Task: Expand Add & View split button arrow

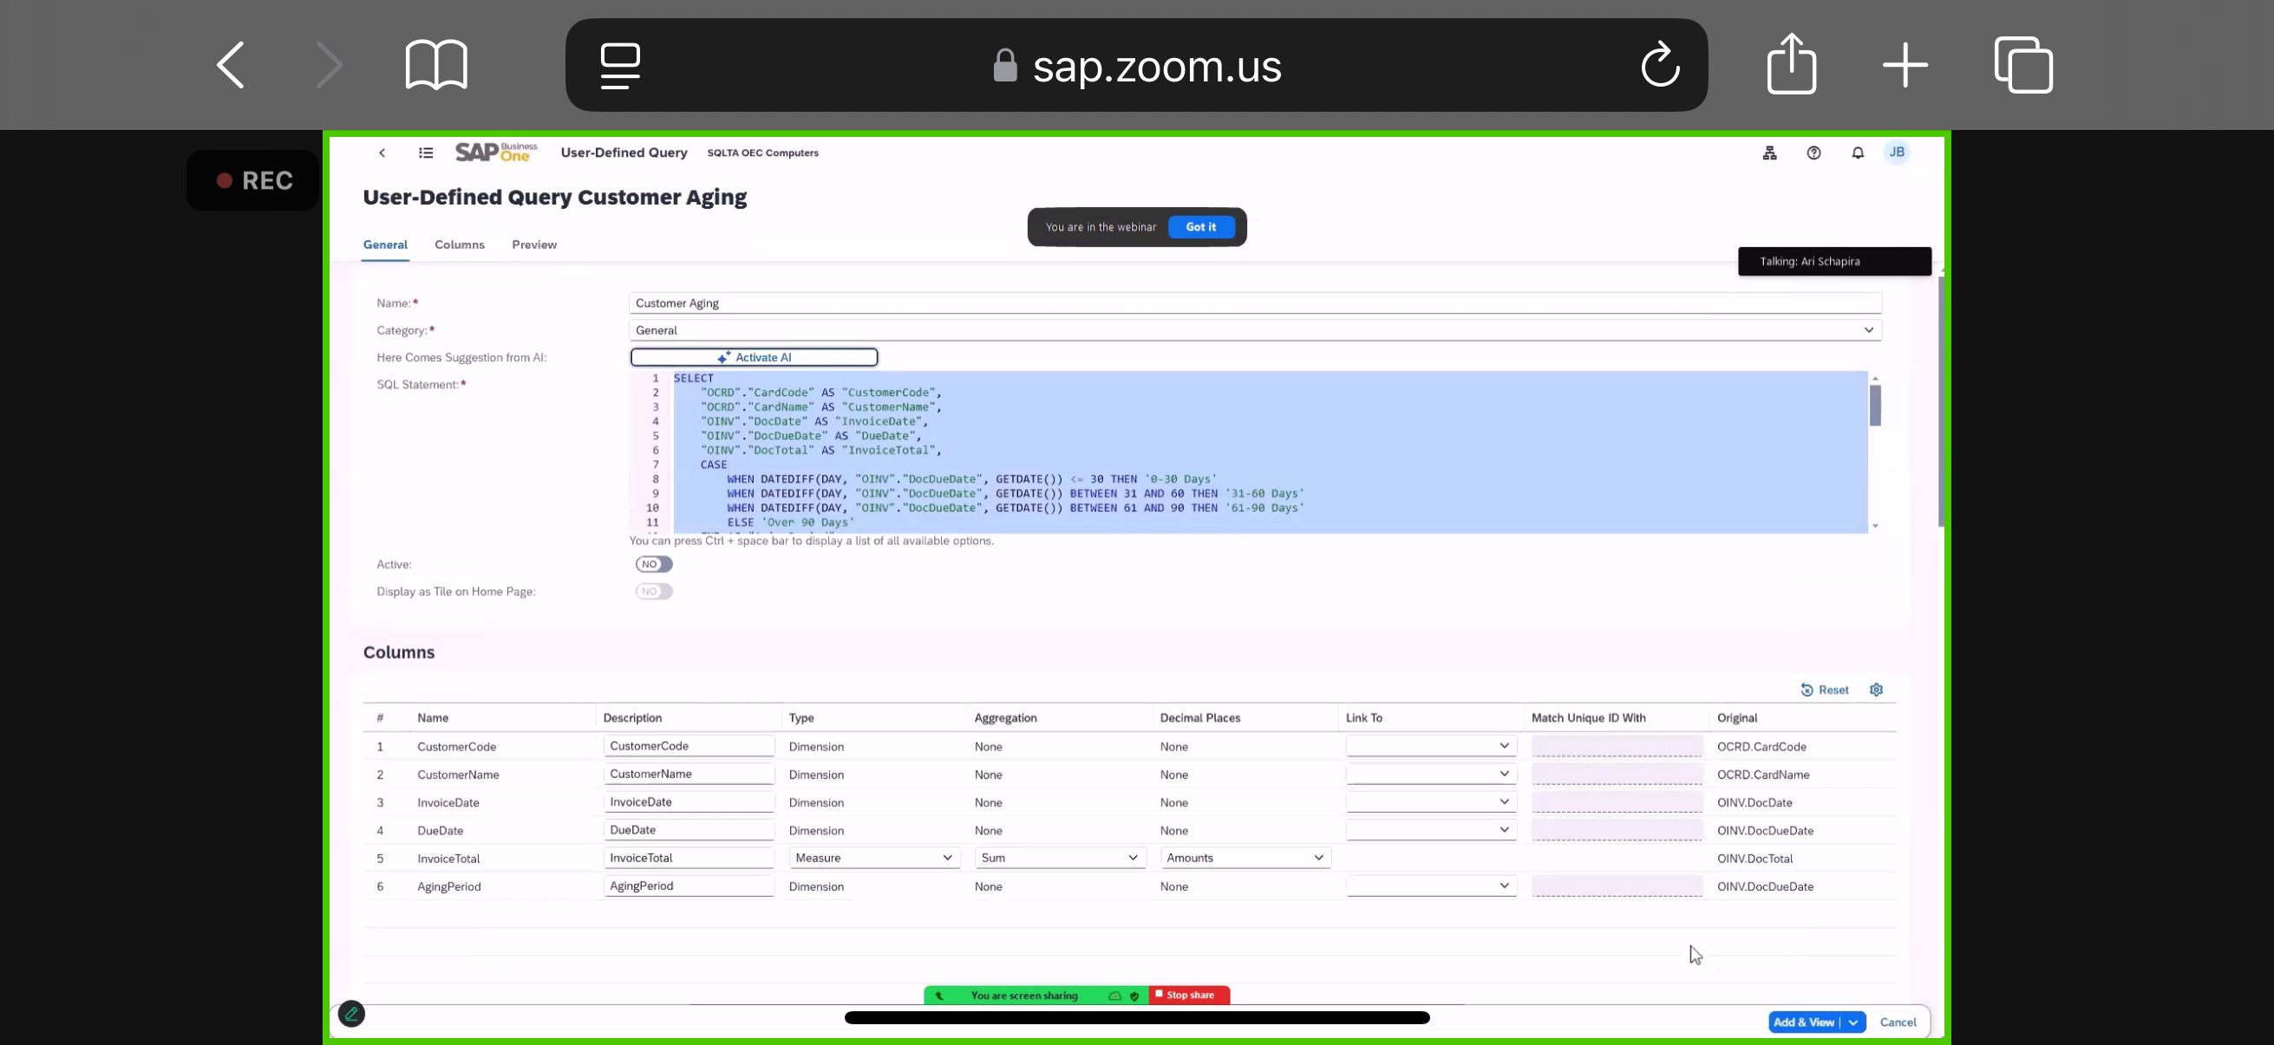Action: [x=1853, y=1022]
